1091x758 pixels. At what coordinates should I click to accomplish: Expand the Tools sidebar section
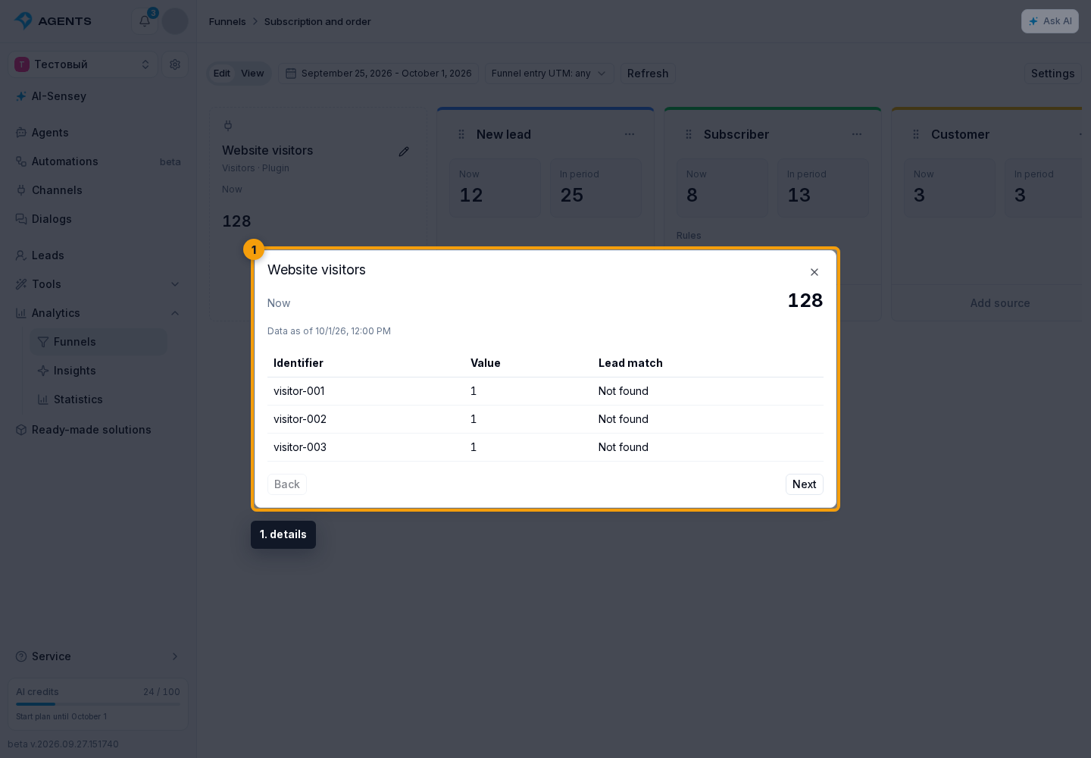98,284
